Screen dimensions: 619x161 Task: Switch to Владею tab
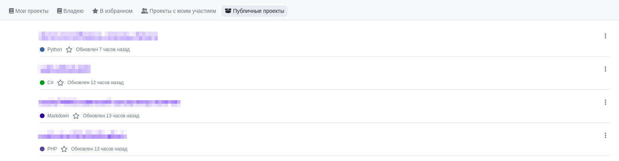[70, 11]
